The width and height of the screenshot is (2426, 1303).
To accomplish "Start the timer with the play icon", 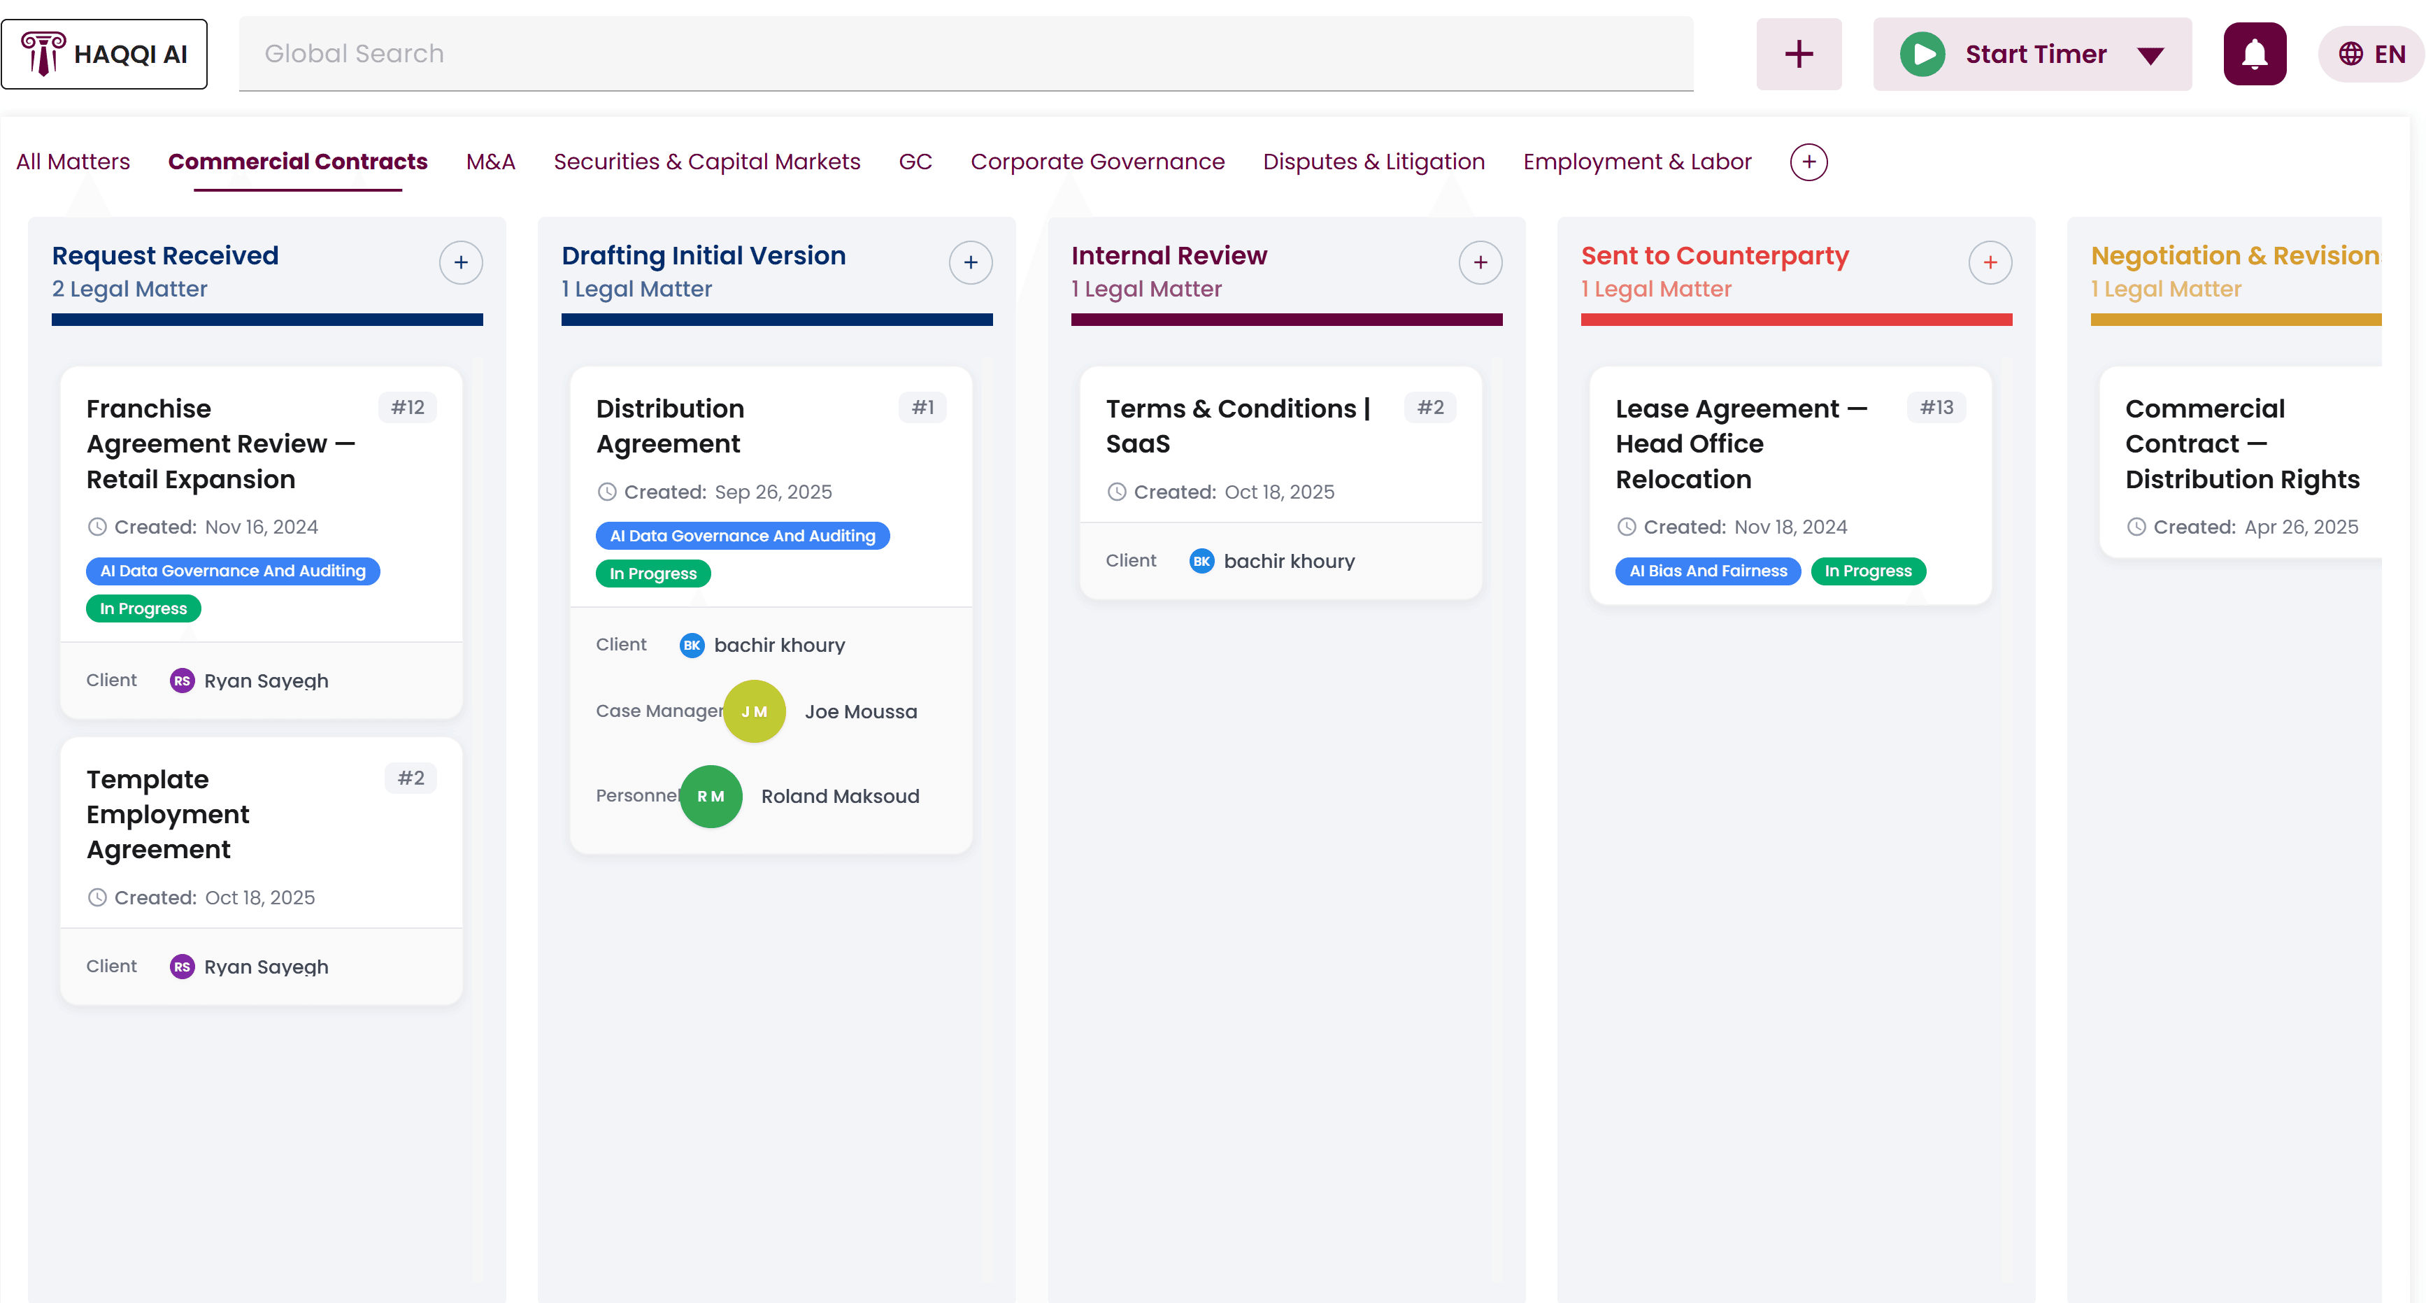I will (1923, 54).
